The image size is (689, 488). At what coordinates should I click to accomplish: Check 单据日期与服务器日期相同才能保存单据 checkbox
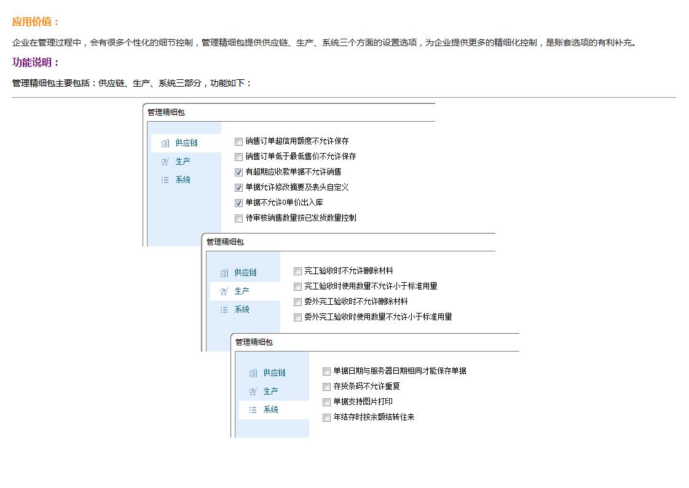[x=326, y=371]
